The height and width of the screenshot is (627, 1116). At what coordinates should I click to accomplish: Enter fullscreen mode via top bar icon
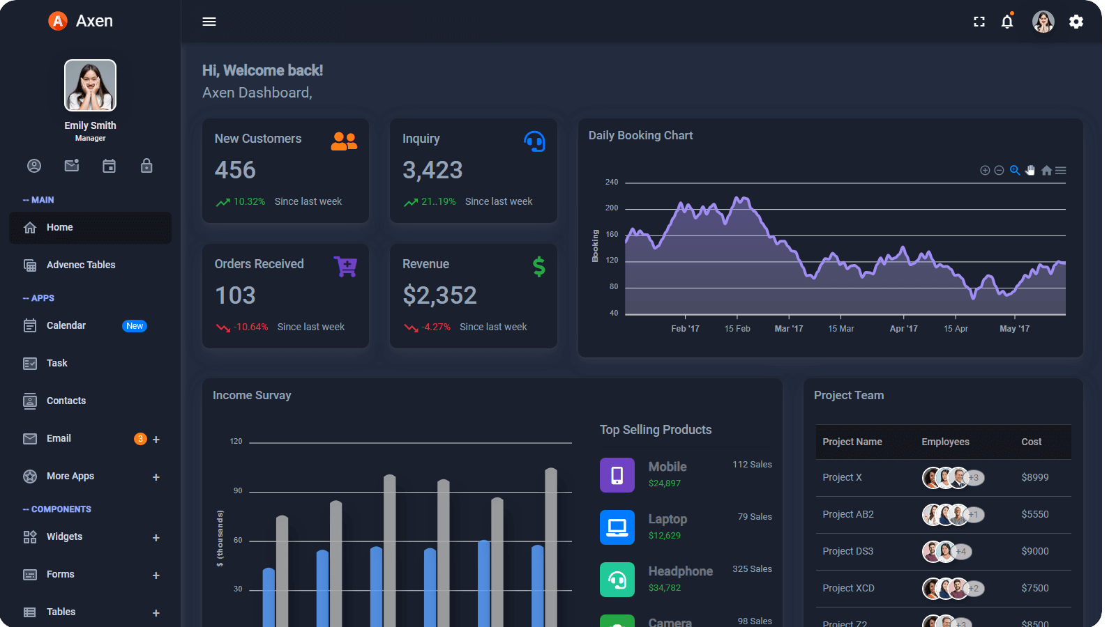click(x=979, y=22)
